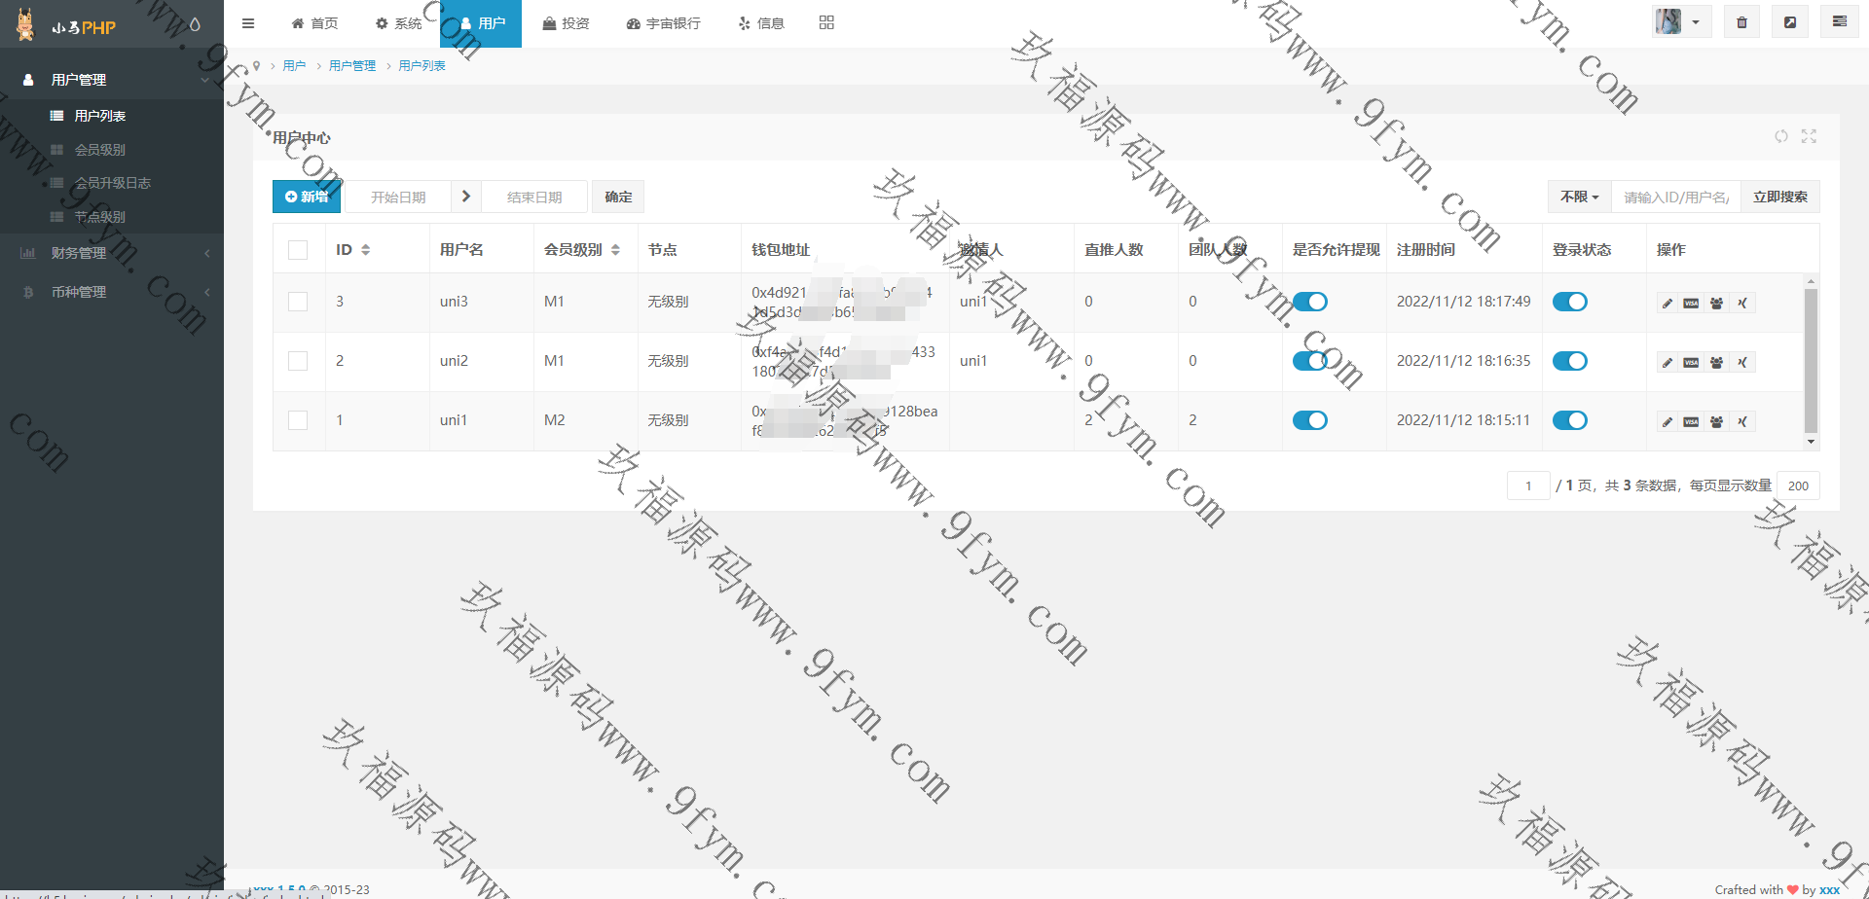Expand the 财务管理 sidebar section
1869x899 pixels.
[x=112, y=253]
